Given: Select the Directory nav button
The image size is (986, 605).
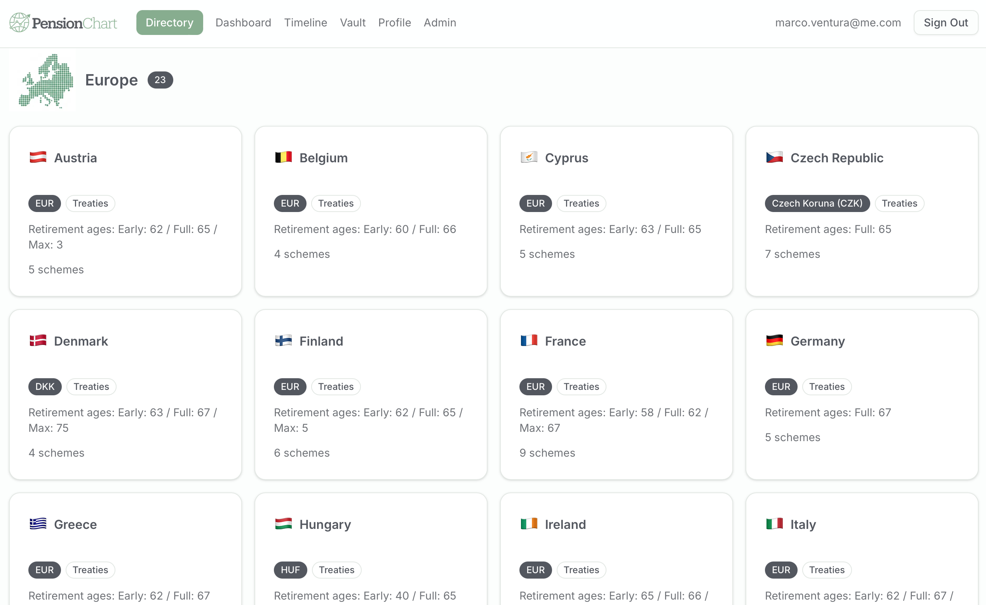Looking at the screenshot, I should click(169, 23).
